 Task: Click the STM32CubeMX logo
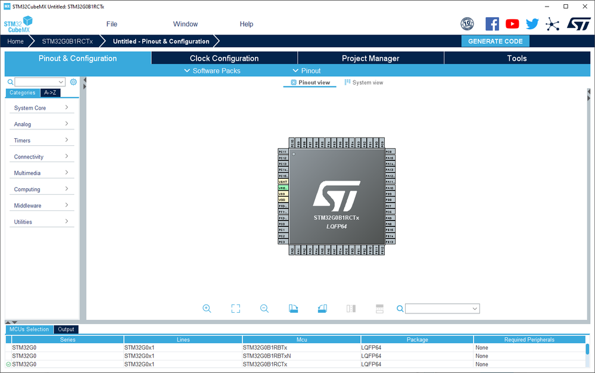[18, 24]
